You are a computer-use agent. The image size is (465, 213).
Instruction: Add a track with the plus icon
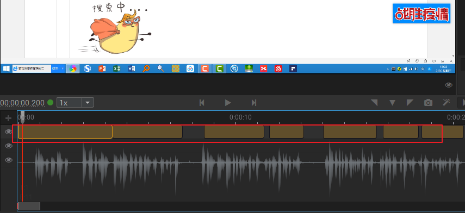(8, 118)
